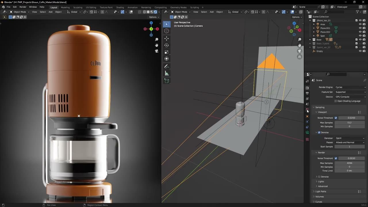Expand the Volumes panel
Viewport: 368px width, 207px height.
(x=319, y=197)
